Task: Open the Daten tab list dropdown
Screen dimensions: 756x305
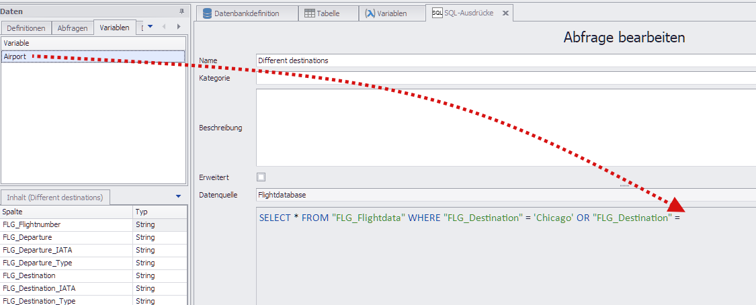Action: tap(151, 27)
